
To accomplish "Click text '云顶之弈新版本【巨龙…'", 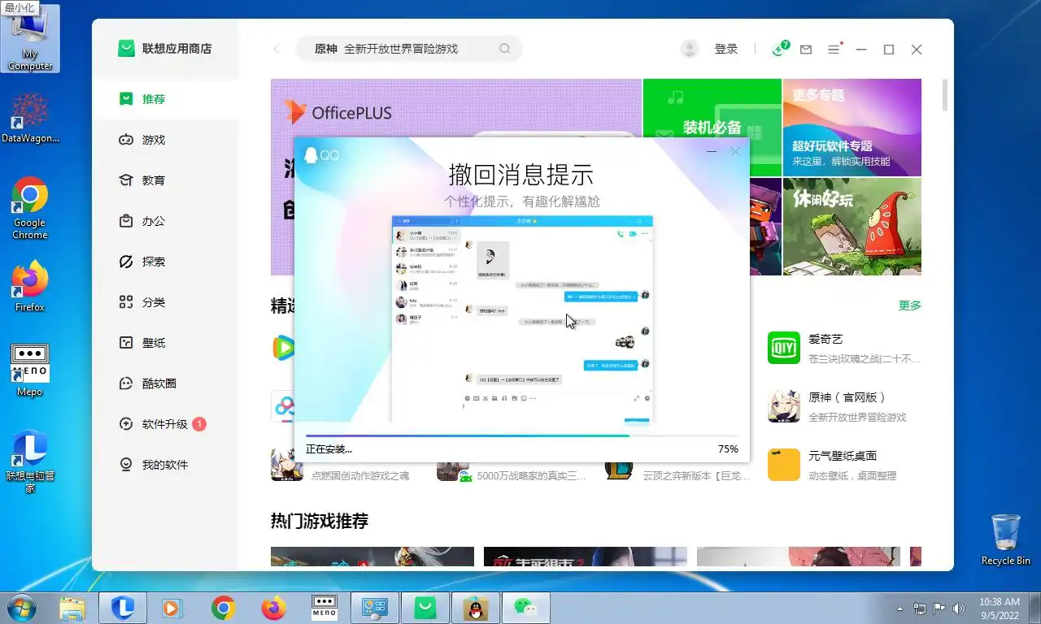I will point(698,476).
